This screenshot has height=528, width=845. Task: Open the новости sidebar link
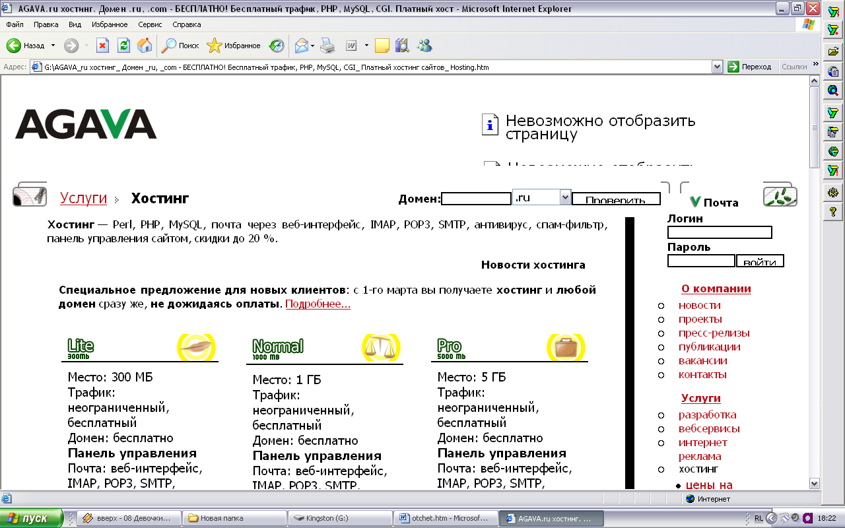[x=700, y=305]
